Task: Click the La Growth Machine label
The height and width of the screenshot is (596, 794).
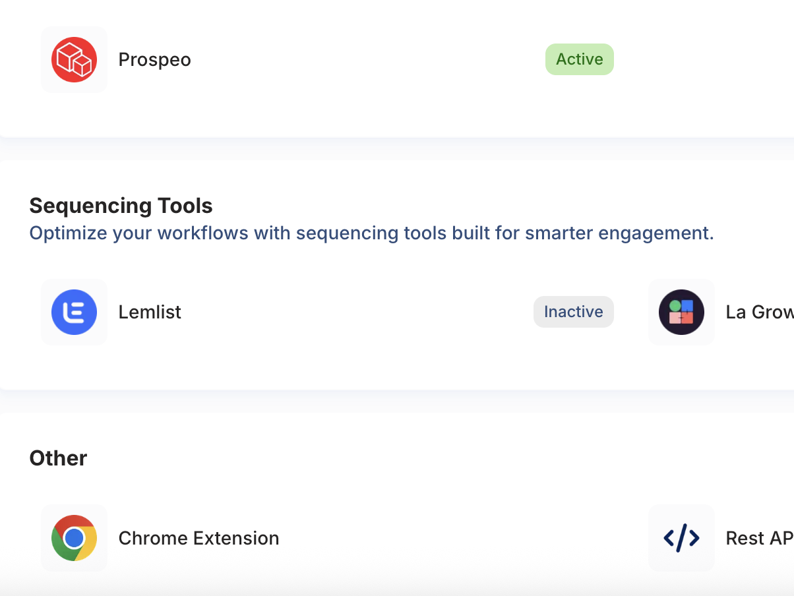Action: (759, 312)
